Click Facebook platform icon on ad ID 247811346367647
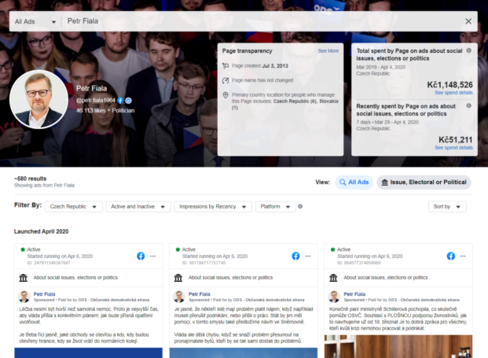 click(x=141, y=257)
